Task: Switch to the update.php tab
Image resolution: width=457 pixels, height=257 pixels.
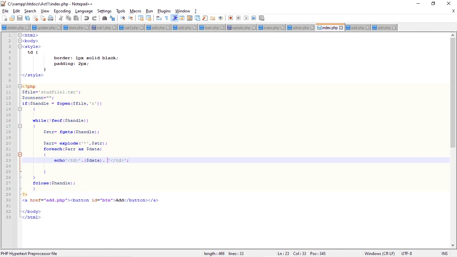Action: (x=46, y=28)
